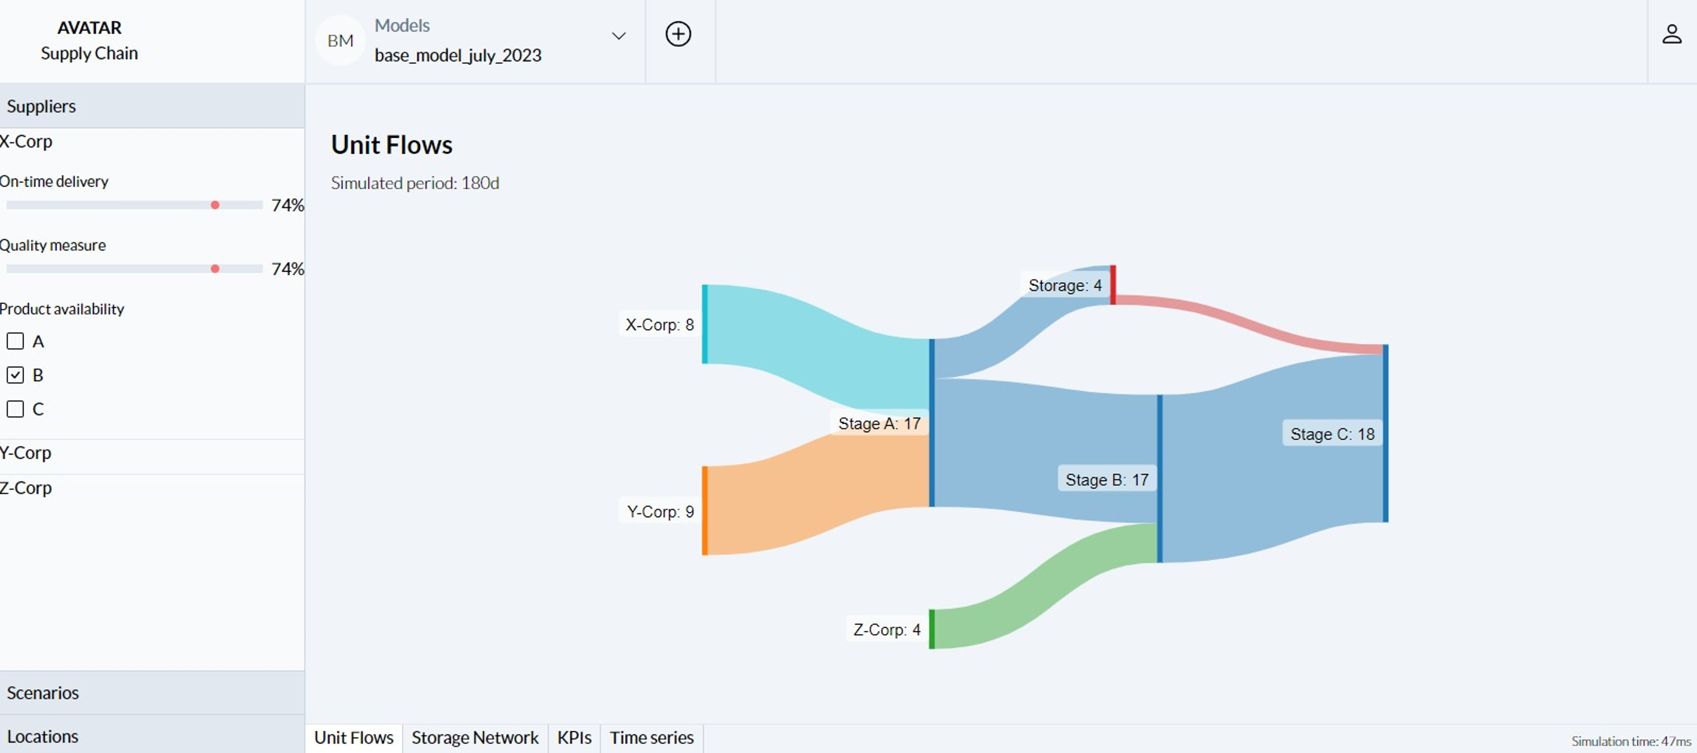Click the X-Corp cyan node bar
Image resolution: width=1697 pixels, height=753 pixels.
[x=705, y=324]
